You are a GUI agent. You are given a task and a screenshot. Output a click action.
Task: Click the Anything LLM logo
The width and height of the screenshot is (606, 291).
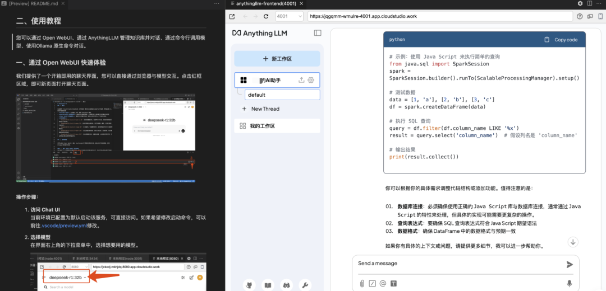(x=260, y=33)
